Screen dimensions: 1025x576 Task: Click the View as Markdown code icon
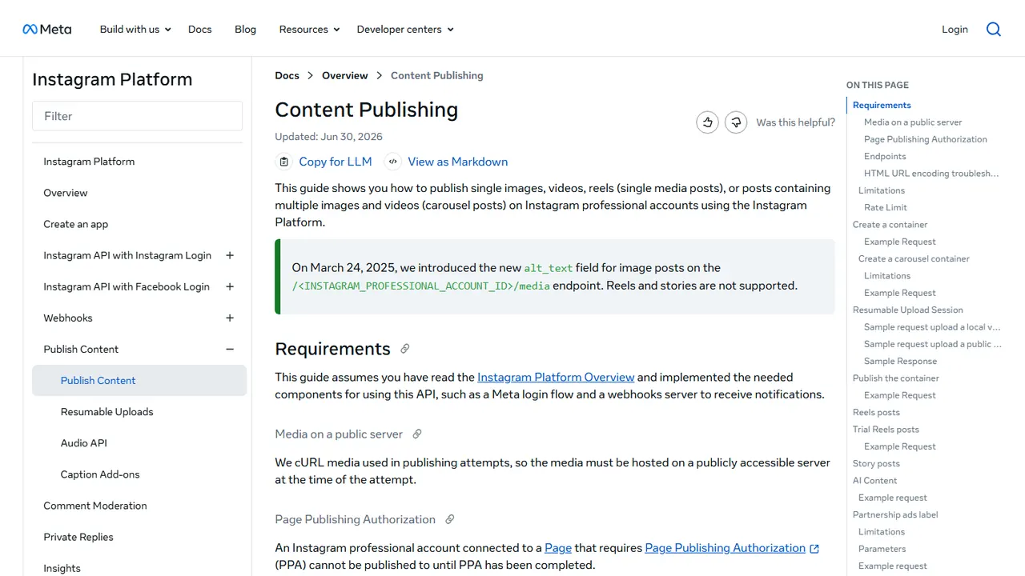click(x=392, y=162)
